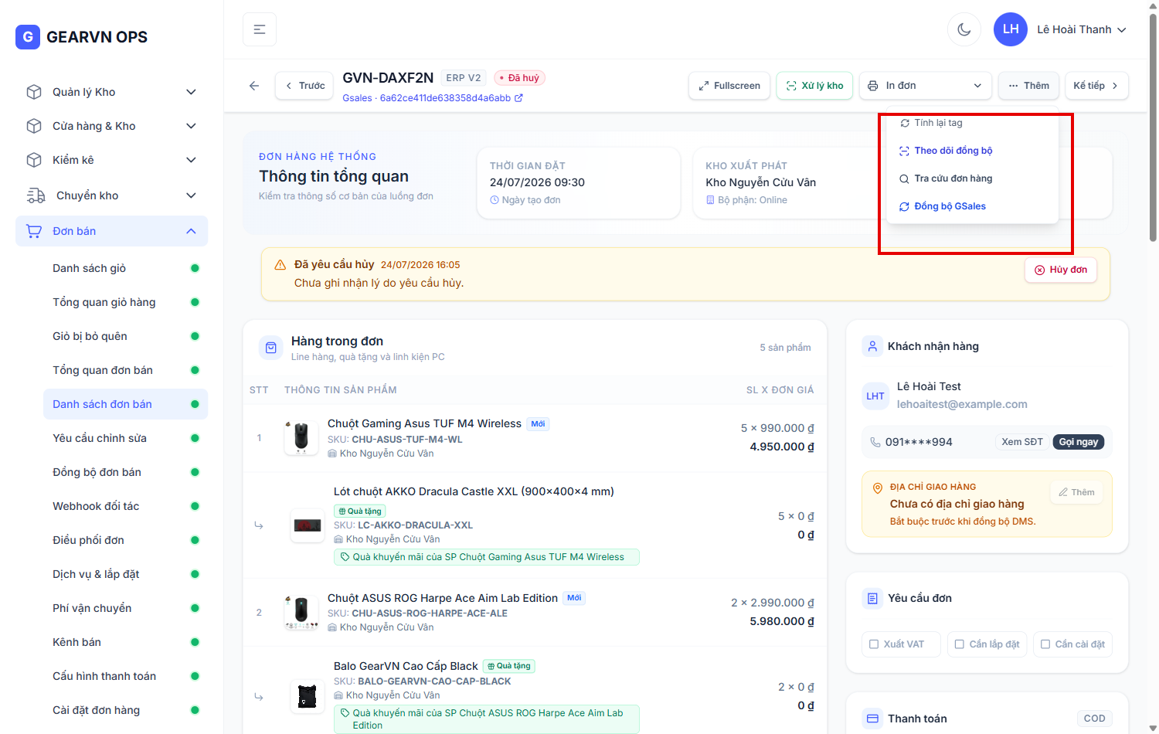Image resolution: width=1159 pixels, height=734 pixels.
Task: Expand the Cửa hàng & Kho chevron
Action: click(x=191, y=126)
